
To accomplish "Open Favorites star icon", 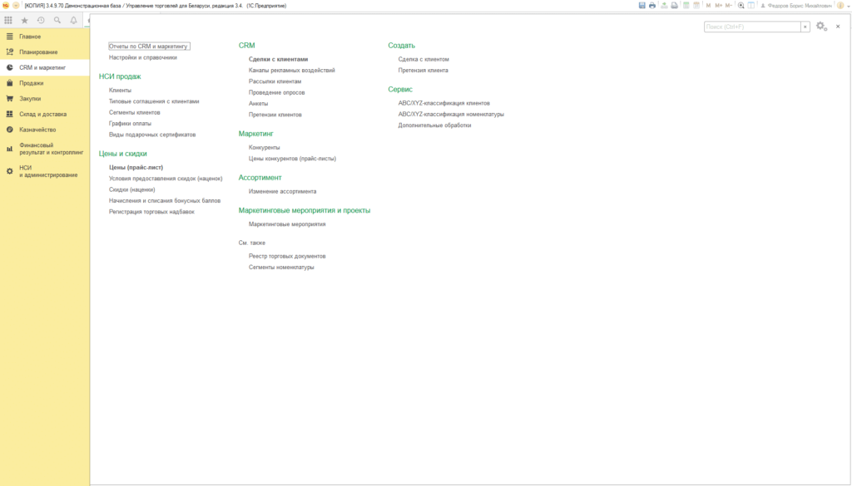I will tap(24, 20).
